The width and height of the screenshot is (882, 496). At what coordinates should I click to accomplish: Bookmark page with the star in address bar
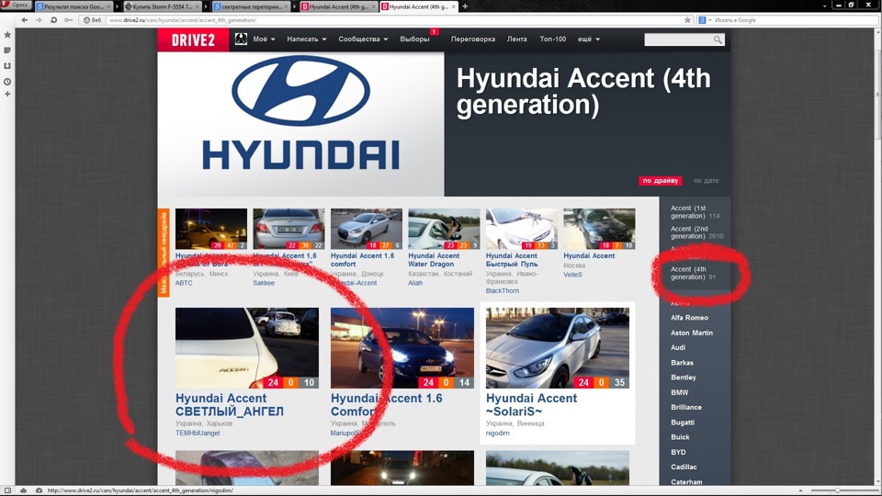pos(687,19)
